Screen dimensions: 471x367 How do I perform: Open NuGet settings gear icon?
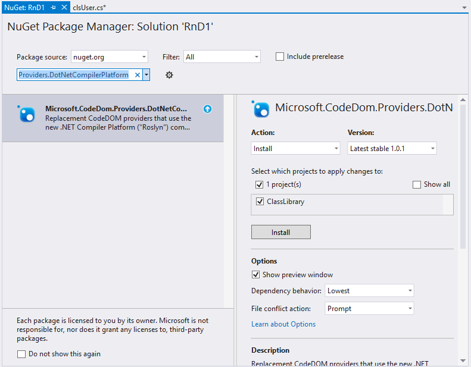click(x=169, y=75)
